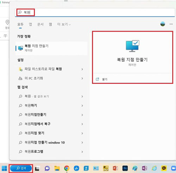Select 이 PC 초기화 setting
This screenshot has height=173, width=176.
(x=51, y=78)
